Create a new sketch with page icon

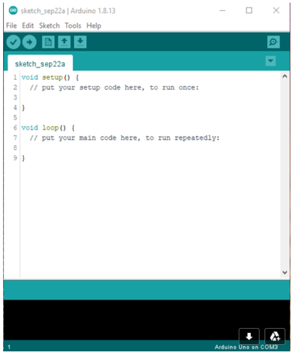click(x=48, y=42)
